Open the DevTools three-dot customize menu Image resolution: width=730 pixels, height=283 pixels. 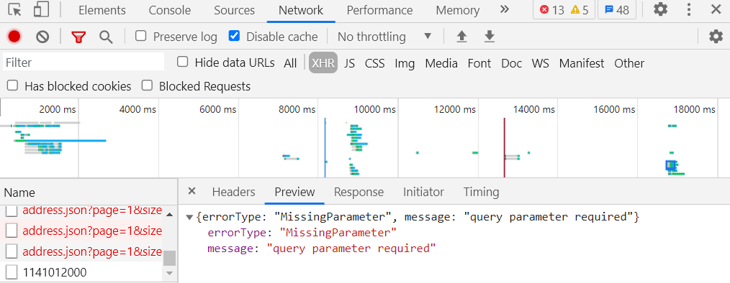pyautogui.click(x=689, y=9)
